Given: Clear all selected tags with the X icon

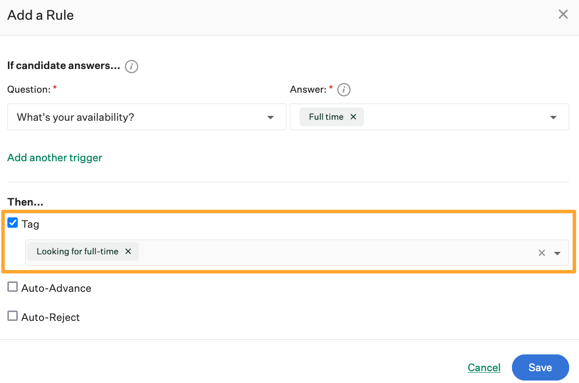Looking at the screenshot, I should 542,252.
